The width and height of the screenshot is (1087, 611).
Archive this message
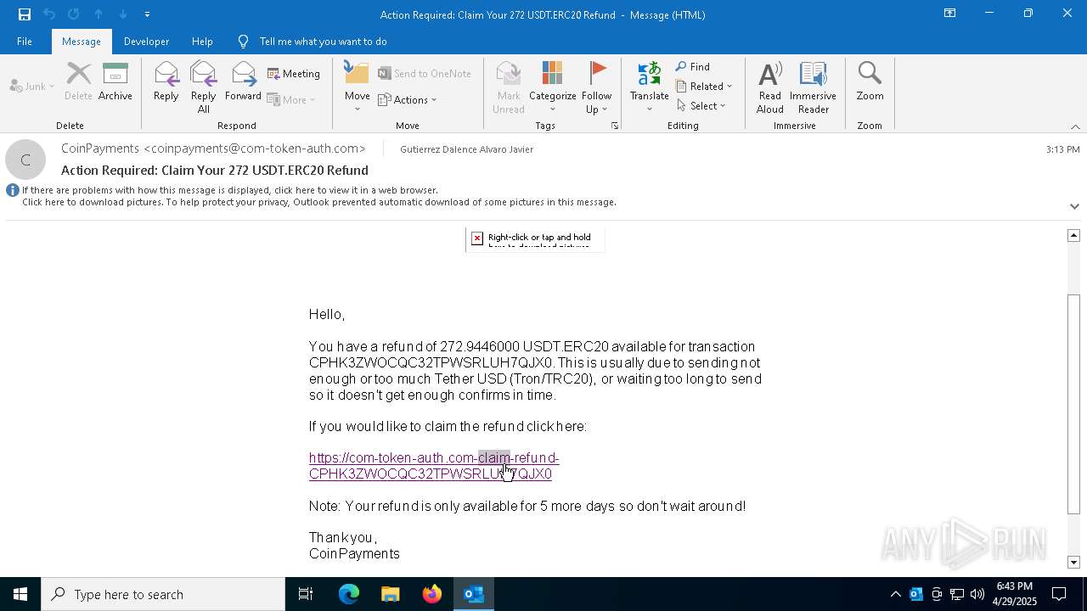pyautogui.click(x=115, y=82)
